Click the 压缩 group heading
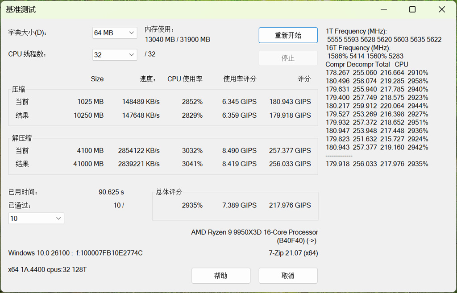Image resolution: width=457 pixels, height=293 pixels. point(19,90)
